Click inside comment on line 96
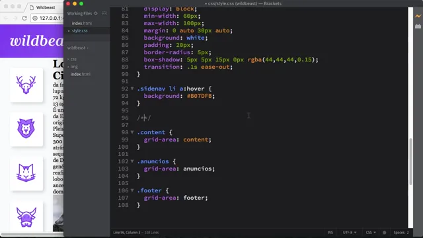This screenshot has height=238, width=423. pos(144,118)
